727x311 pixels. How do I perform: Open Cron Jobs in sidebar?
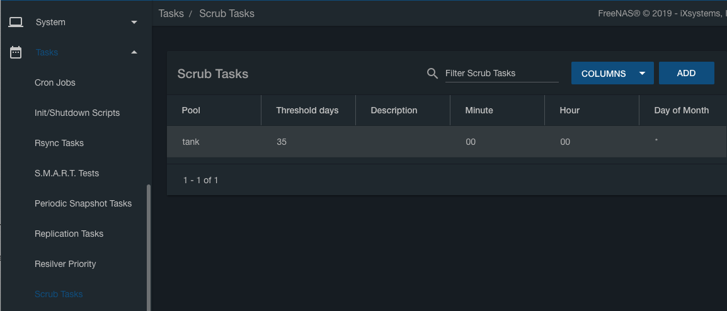pos(55,82)
